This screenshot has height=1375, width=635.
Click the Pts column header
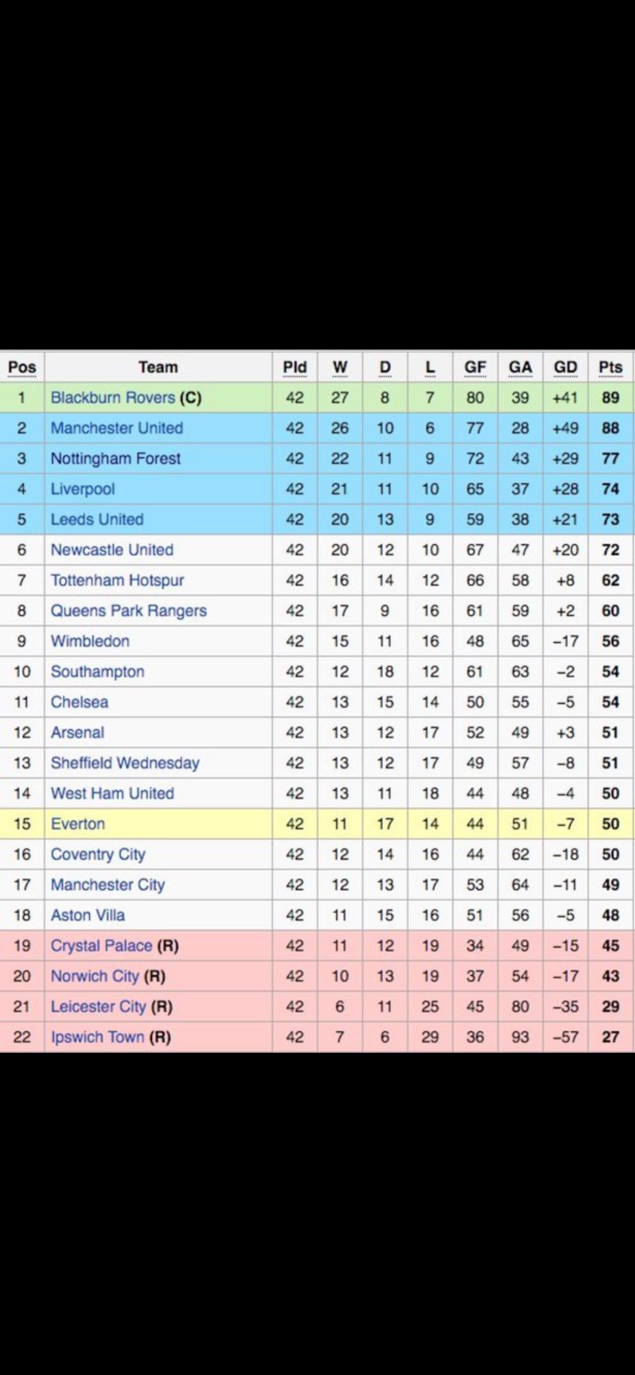coord(611,367)
